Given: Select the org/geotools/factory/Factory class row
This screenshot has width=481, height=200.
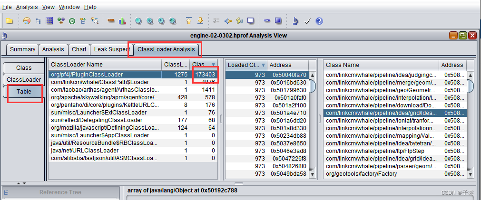Looking at the screenshot, I should tap(395, 174).
